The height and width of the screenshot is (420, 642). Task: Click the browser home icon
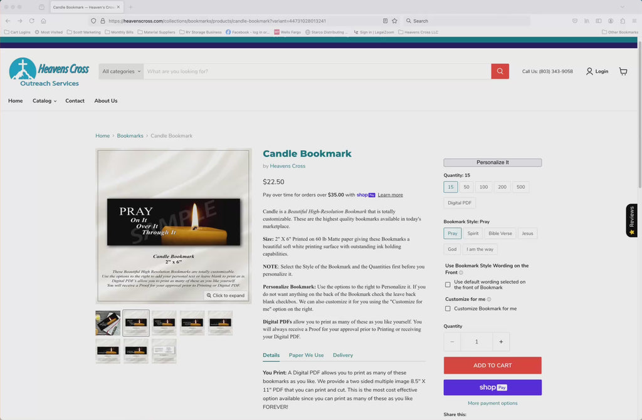pos(43,21)
